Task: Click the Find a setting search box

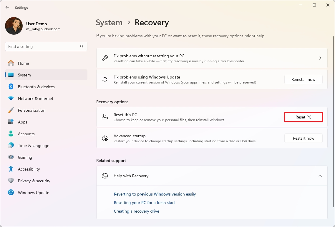Action: [x=46, y=46]
